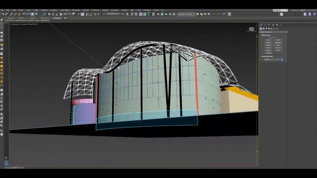Image resolution: width=317 pixels, height=178 pixels.
Task: Open the Edit menu
Action: 8,10
